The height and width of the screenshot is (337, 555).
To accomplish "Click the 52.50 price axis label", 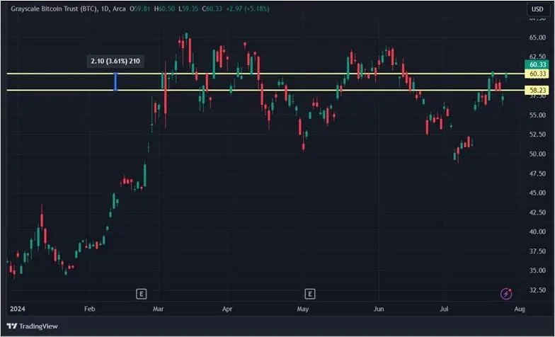I will tap(537, 135).
